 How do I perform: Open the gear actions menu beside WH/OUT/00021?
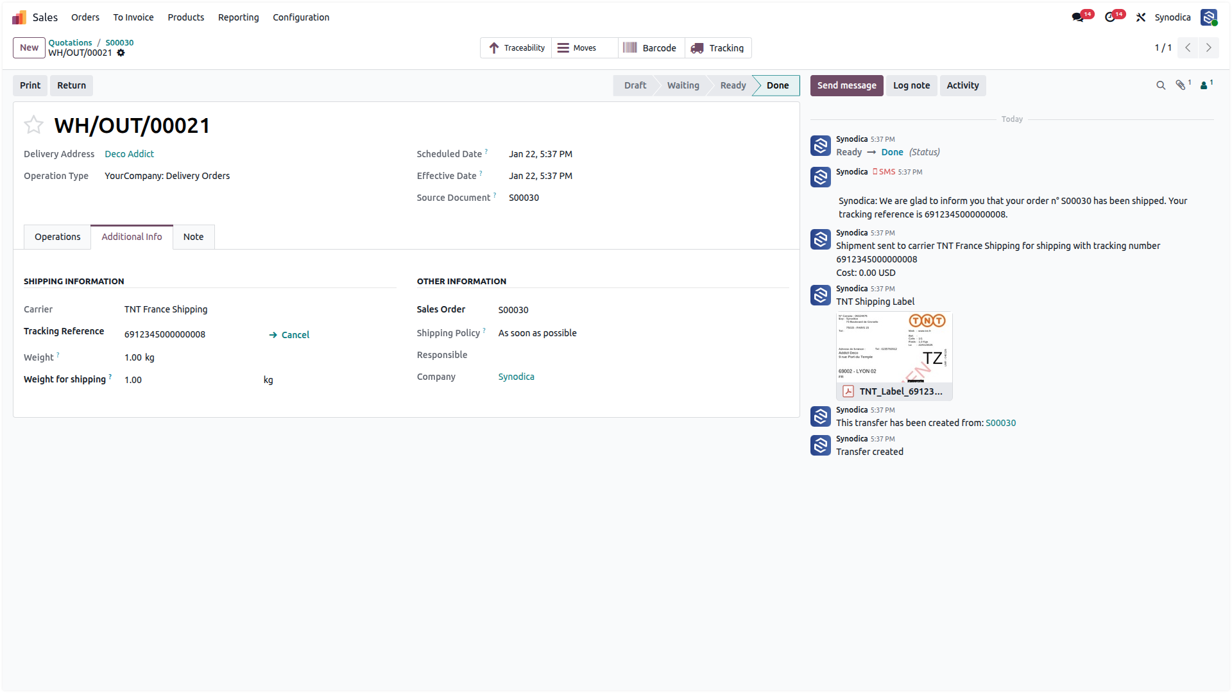click(121, 53)
